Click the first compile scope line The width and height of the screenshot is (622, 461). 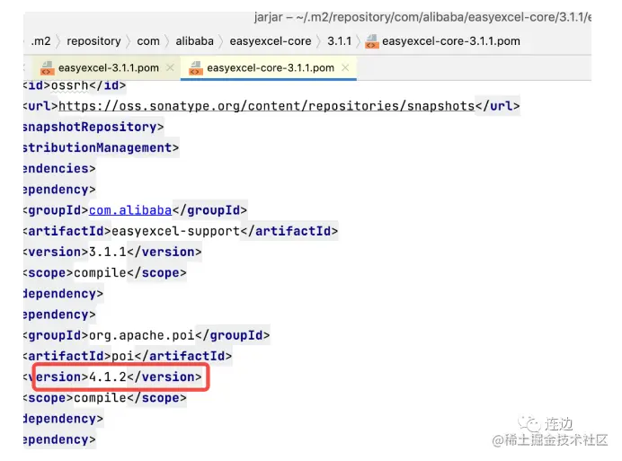(105, 272)
